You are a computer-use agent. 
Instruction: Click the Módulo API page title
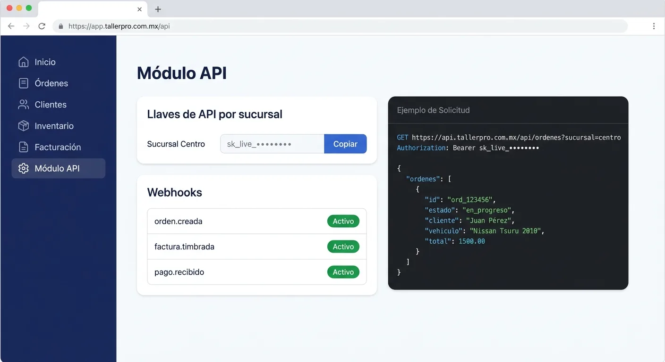click(x=182, y=73)
